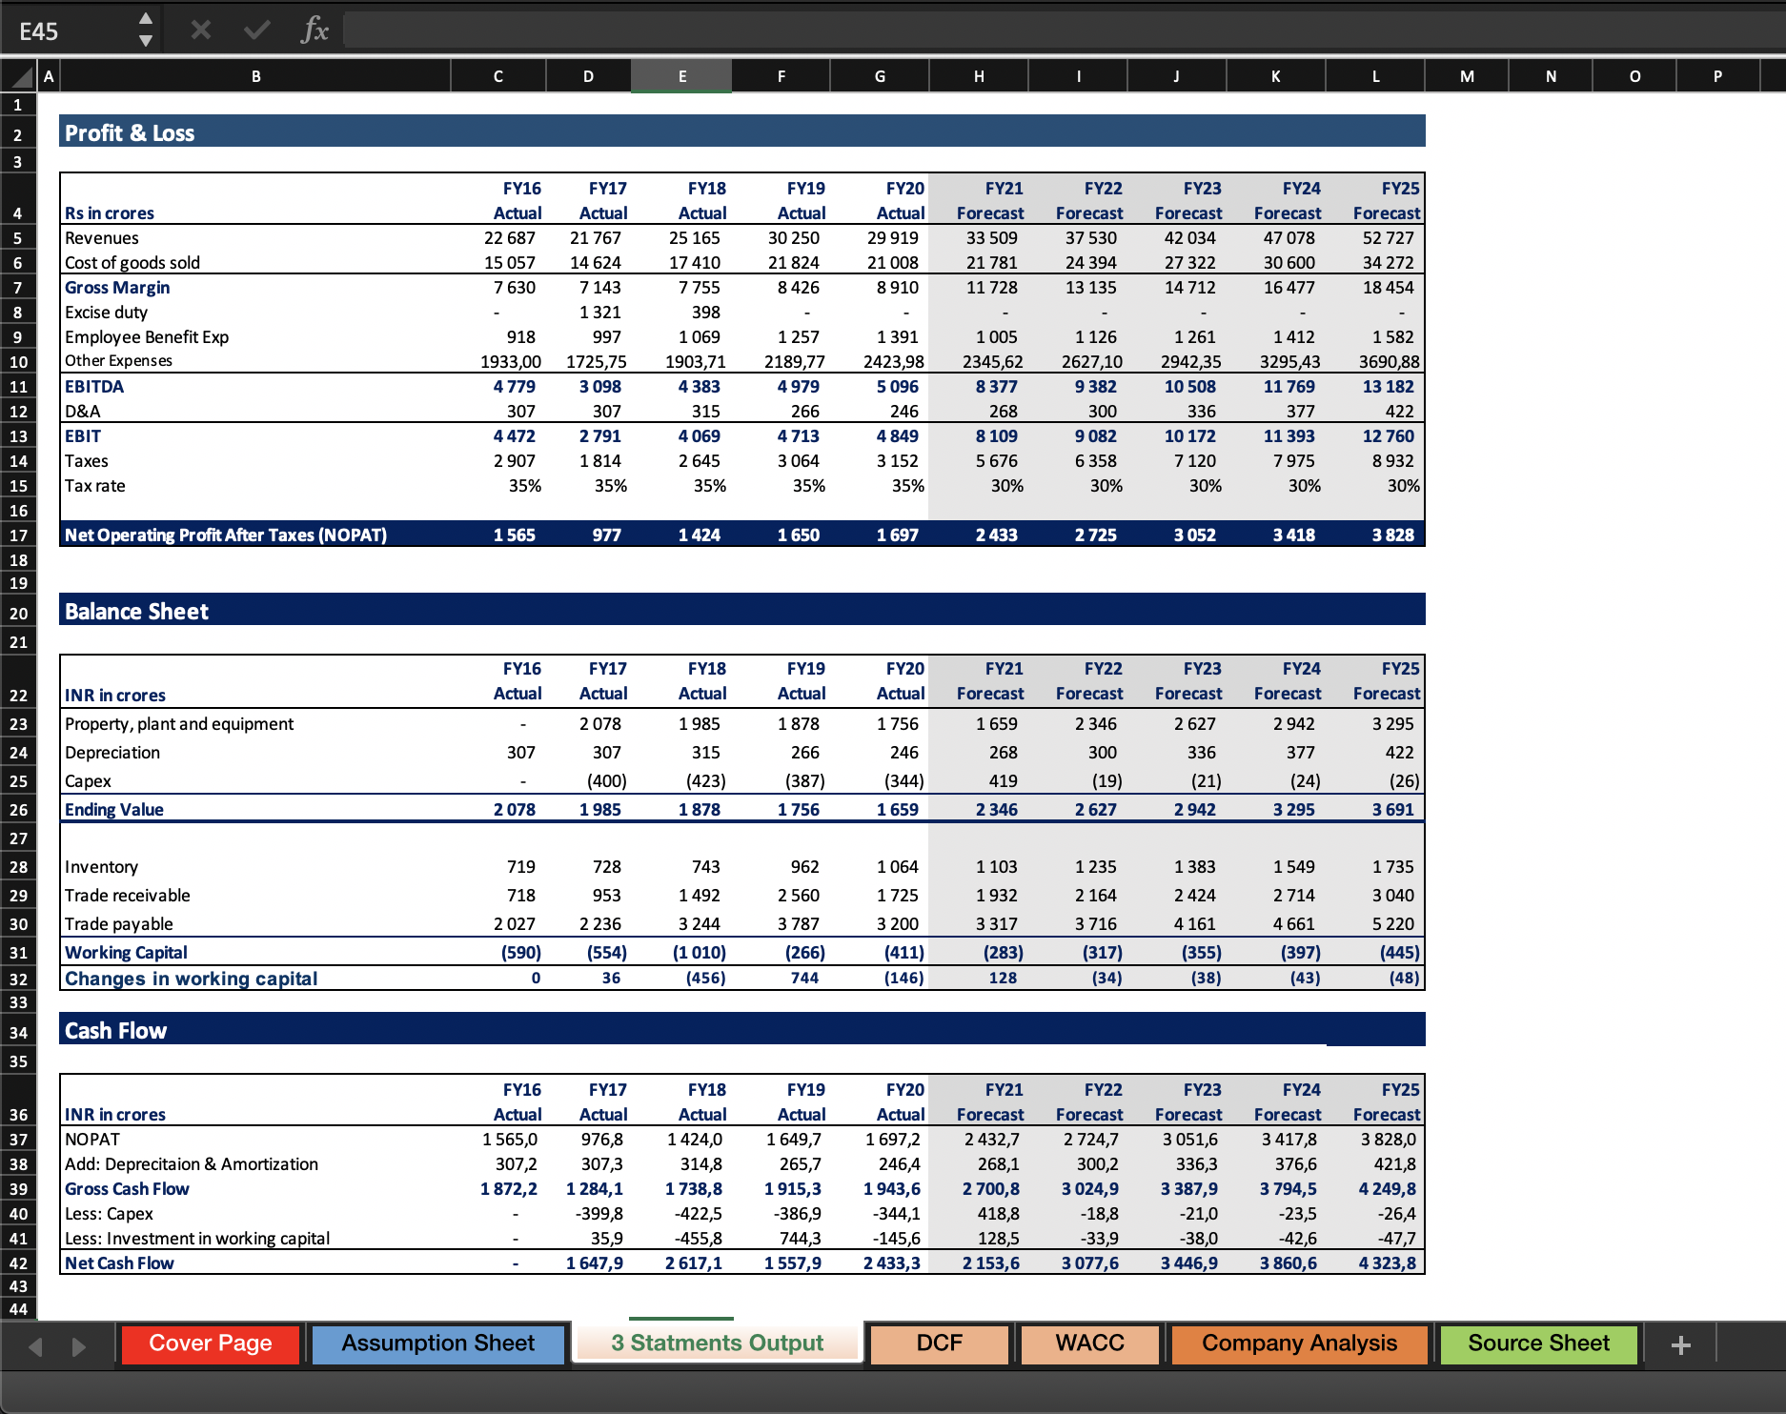Screen dimensions: 1786x1414
Task: Select Other Expenses FY20 value 2423,98
Action: click(894, 362)
